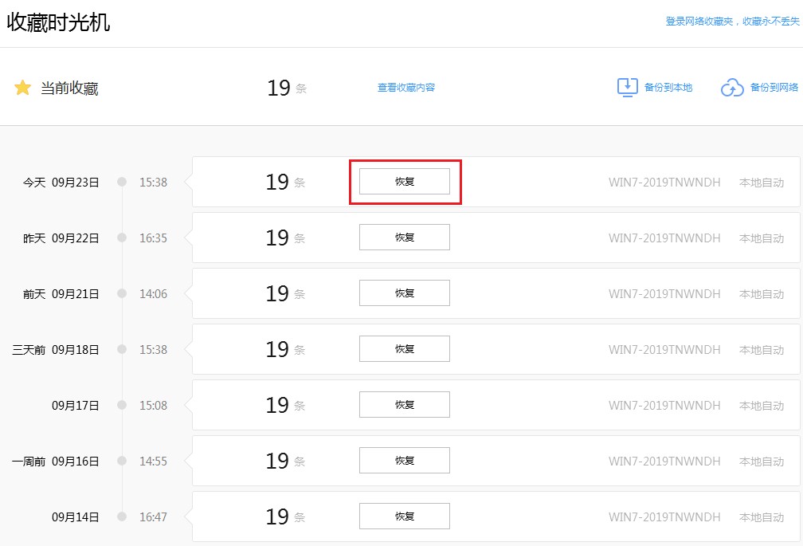This screenshot has width=803, height=546.
Task: Restore the 09月17日 15:08 backup
Action: tap(405, 405)
